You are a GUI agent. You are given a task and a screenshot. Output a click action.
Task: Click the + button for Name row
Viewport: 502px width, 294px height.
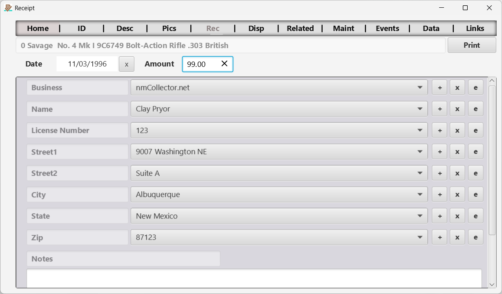[440, 109]
